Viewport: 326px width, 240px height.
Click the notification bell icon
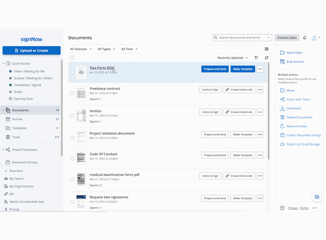click(304, 38)
